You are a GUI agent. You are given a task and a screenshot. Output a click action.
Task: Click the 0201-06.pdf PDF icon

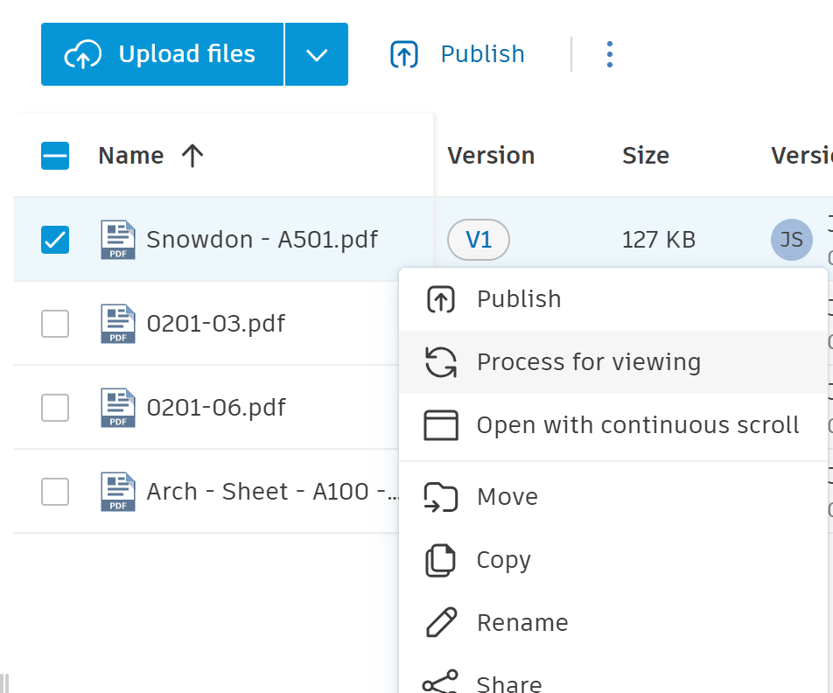[x=118, y=408]
